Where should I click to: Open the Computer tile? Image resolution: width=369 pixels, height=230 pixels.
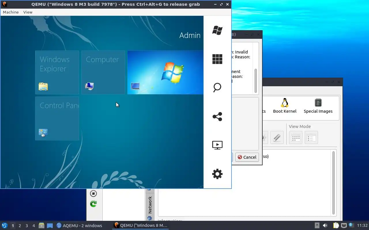[103, 72]
